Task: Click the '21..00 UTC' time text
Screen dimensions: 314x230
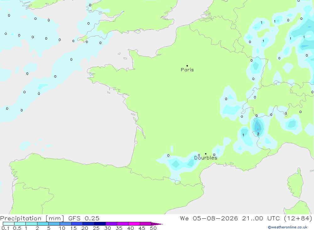Action: pyautogui.click(x=261, y=218)
